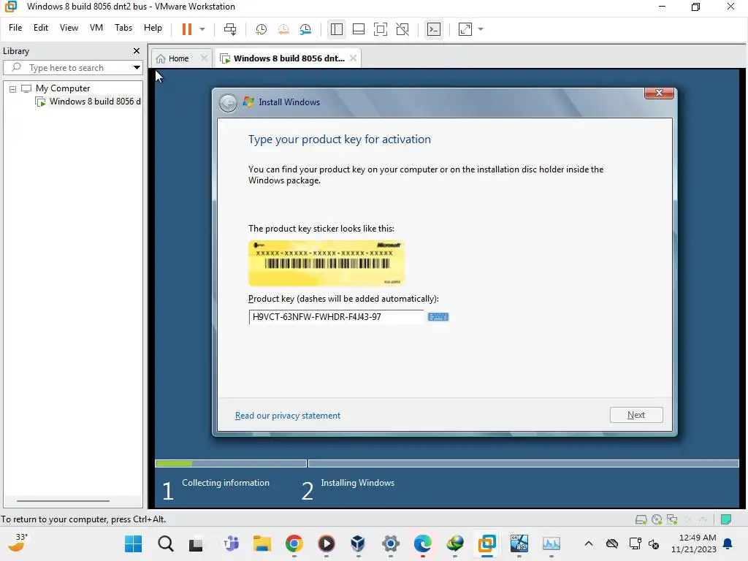Click the Next button in Install Windows
Screen dimensions: 748x561
point(636,415)
